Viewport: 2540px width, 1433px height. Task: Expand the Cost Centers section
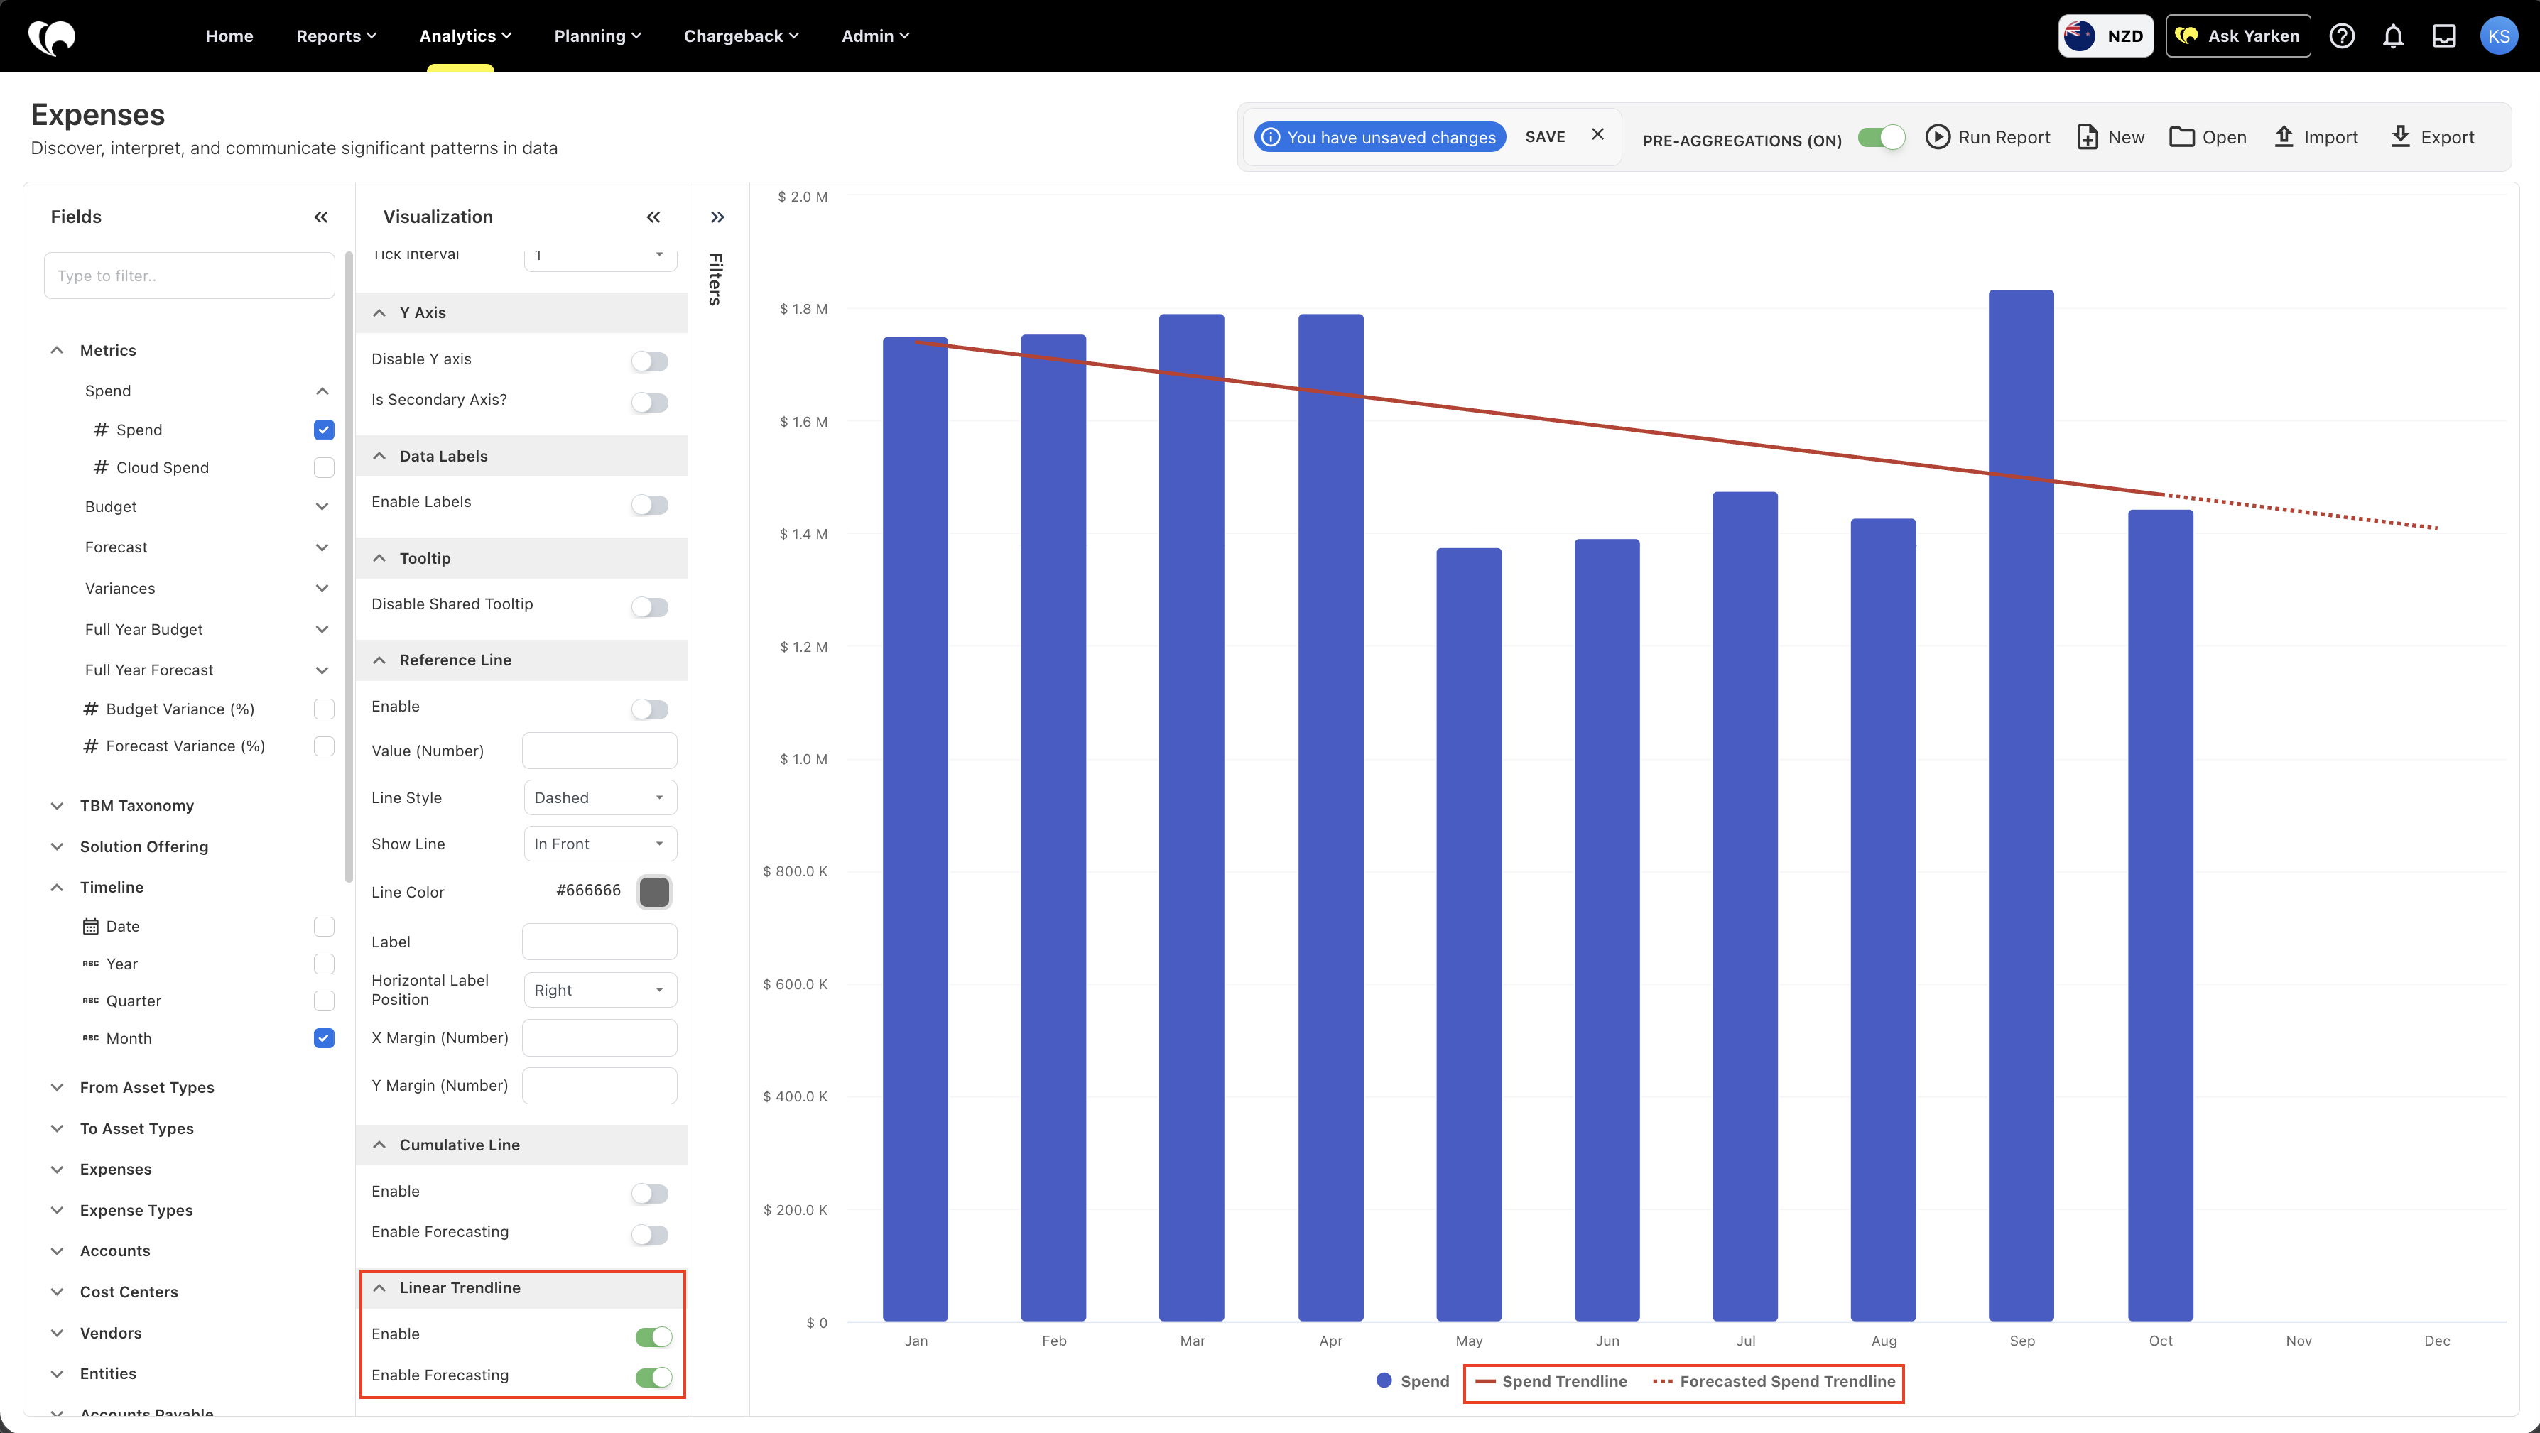coord(58,1291)
